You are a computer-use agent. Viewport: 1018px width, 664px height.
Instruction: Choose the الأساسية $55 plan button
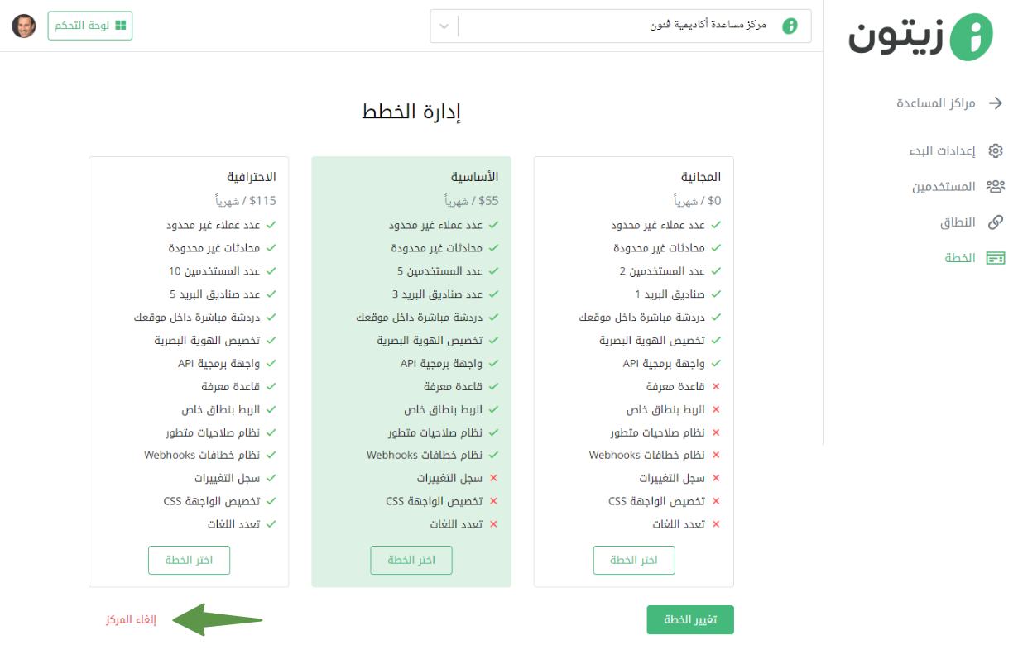coord(411,560)
